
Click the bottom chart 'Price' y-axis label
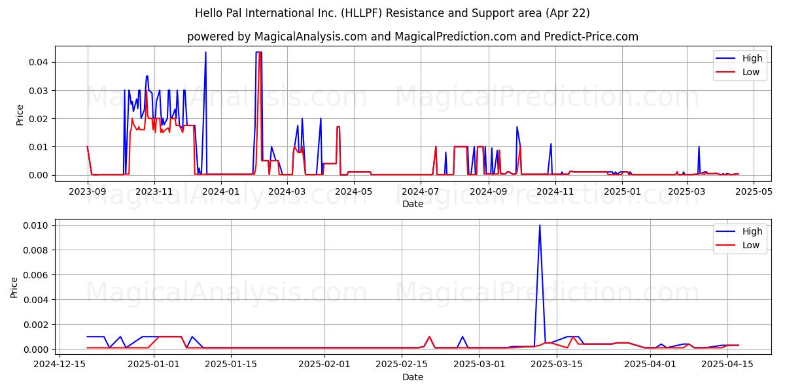click(14, 287)
